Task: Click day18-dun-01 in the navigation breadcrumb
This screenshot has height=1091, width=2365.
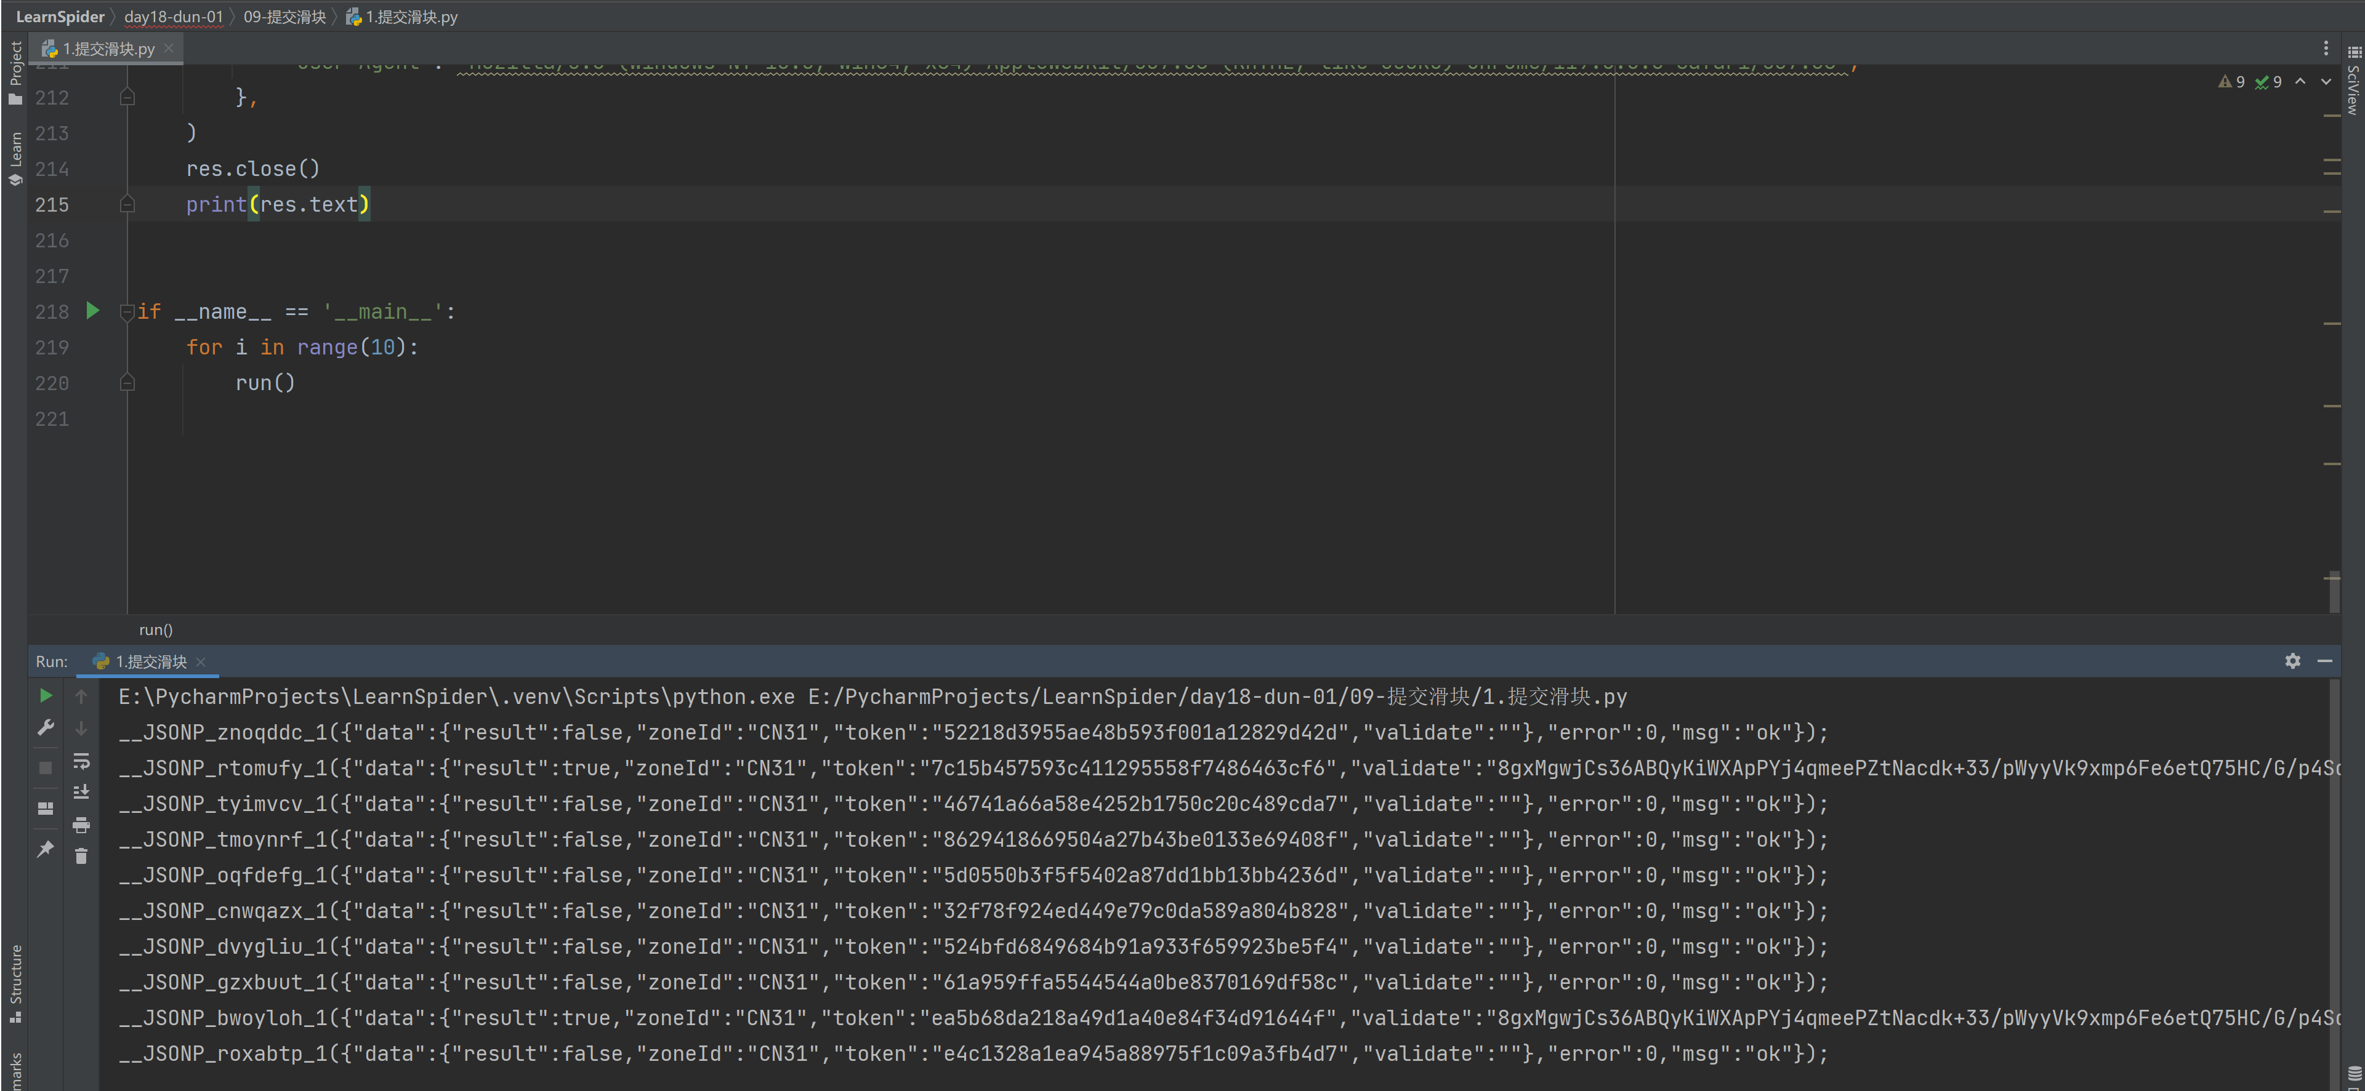Action: click(x=174, y=17)
